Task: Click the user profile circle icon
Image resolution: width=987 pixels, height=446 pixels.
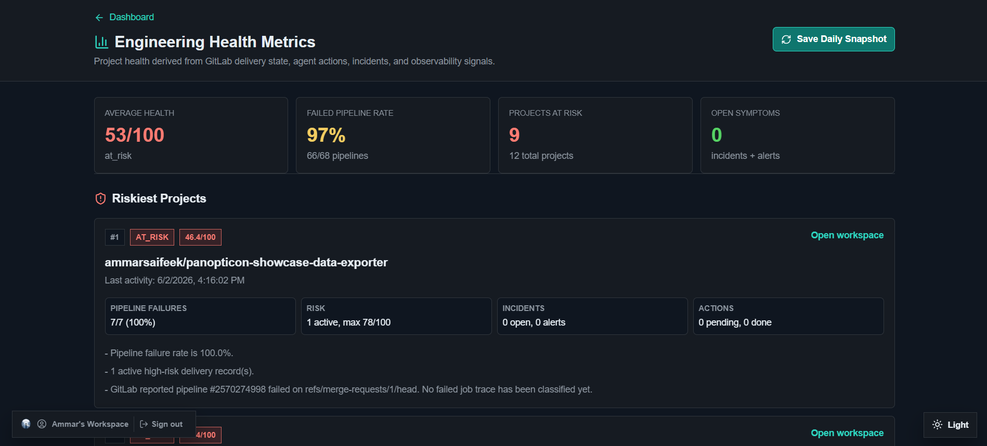Action: (x=42, y=424)
